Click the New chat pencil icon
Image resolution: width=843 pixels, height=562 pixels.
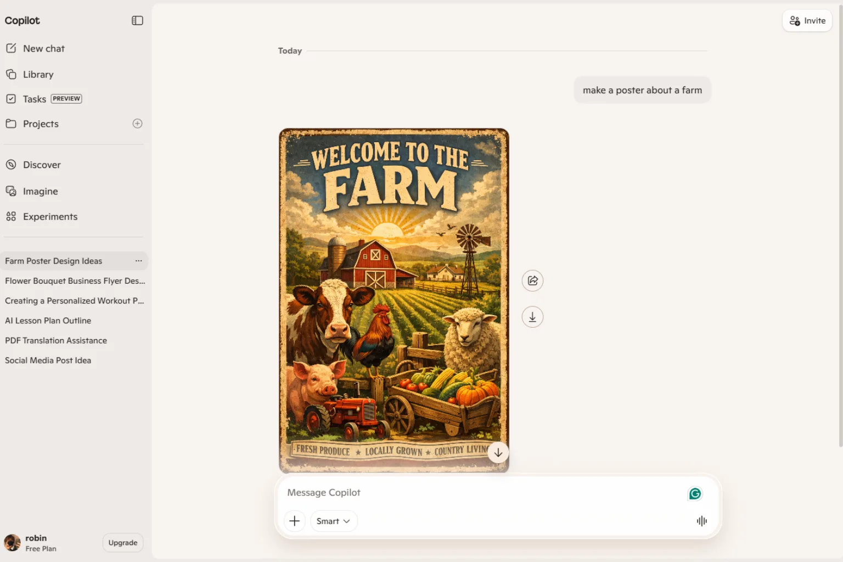(x=11, y=48)
